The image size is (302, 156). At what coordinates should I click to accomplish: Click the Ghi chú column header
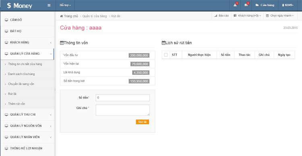click(264, 55)
